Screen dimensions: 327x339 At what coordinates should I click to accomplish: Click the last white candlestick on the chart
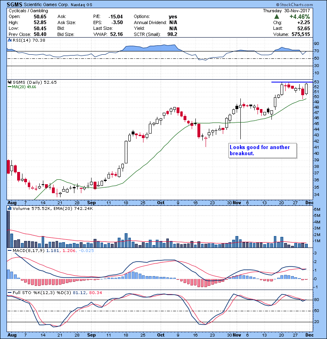306,89
